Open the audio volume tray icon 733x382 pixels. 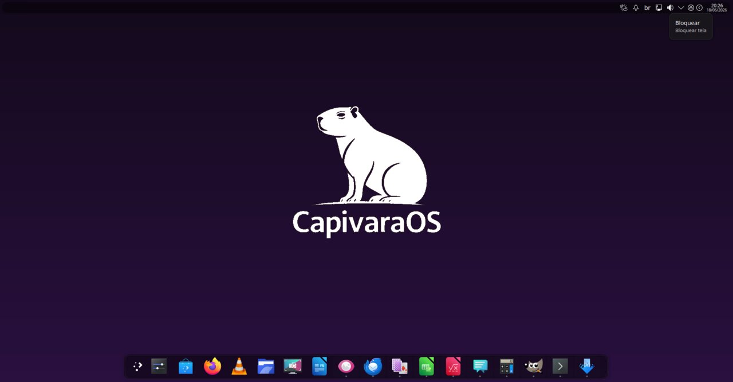(x=670, y=7)
